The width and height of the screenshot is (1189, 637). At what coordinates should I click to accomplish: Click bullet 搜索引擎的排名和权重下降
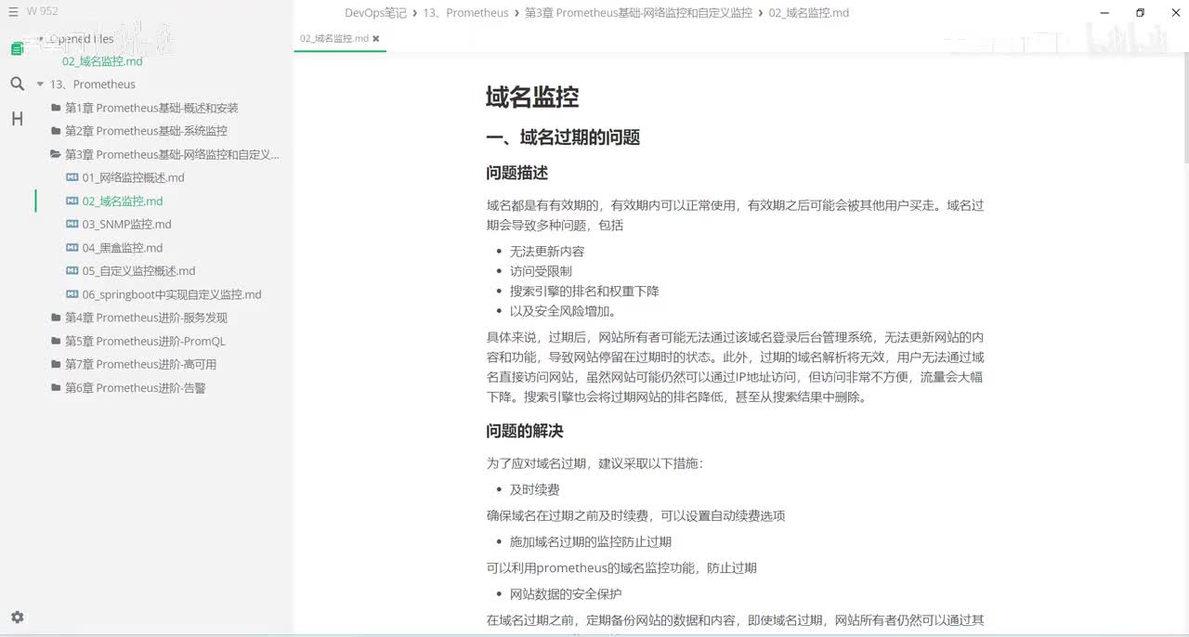pyautogui.click(x=584, y=291)
